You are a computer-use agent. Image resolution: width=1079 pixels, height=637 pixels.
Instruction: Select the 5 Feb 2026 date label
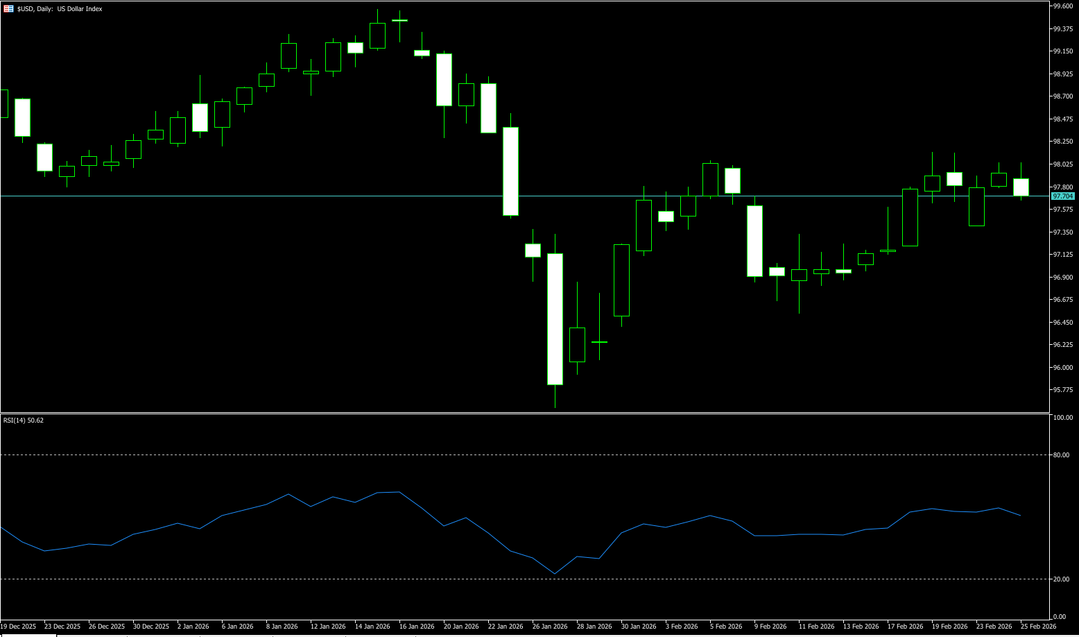coord(725,627)
